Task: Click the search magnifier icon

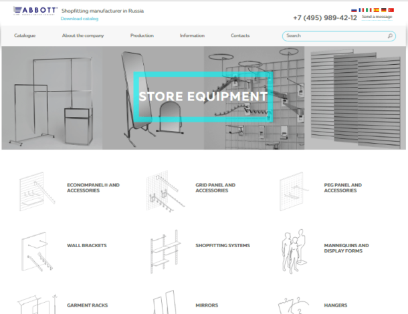Action: [391, 36]
